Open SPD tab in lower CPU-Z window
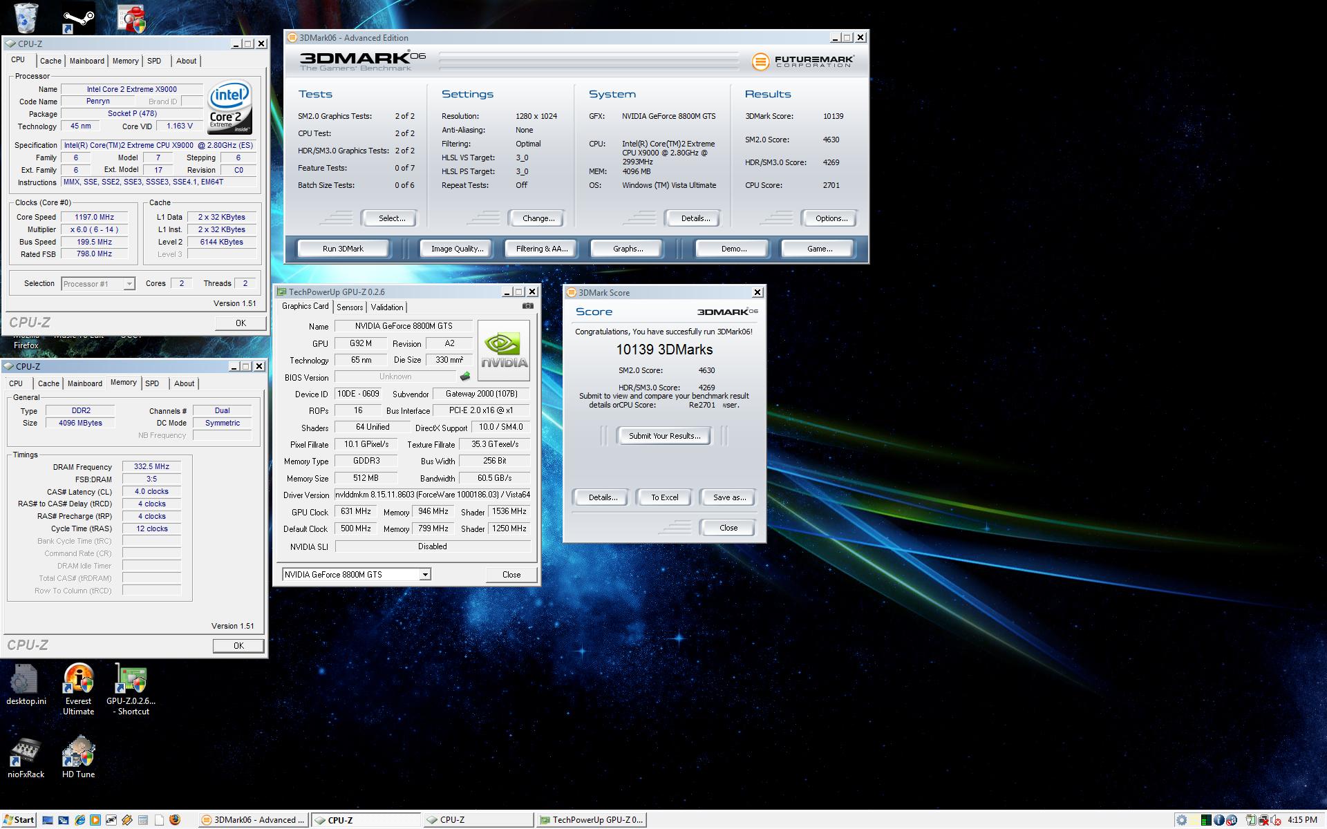 (x=152, y=383)
